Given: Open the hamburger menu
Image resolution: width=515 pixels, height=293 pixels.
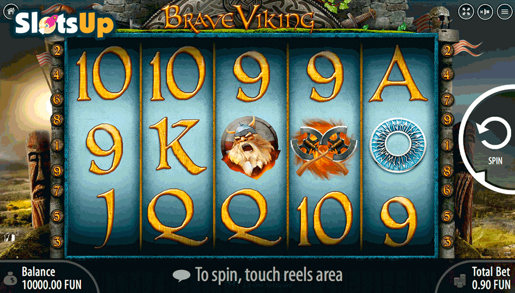Looking at the screenshot, I should pos(505,12).
